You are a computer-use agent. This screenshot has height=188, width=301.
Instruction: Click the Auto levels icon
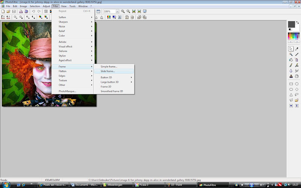point(3,17)
